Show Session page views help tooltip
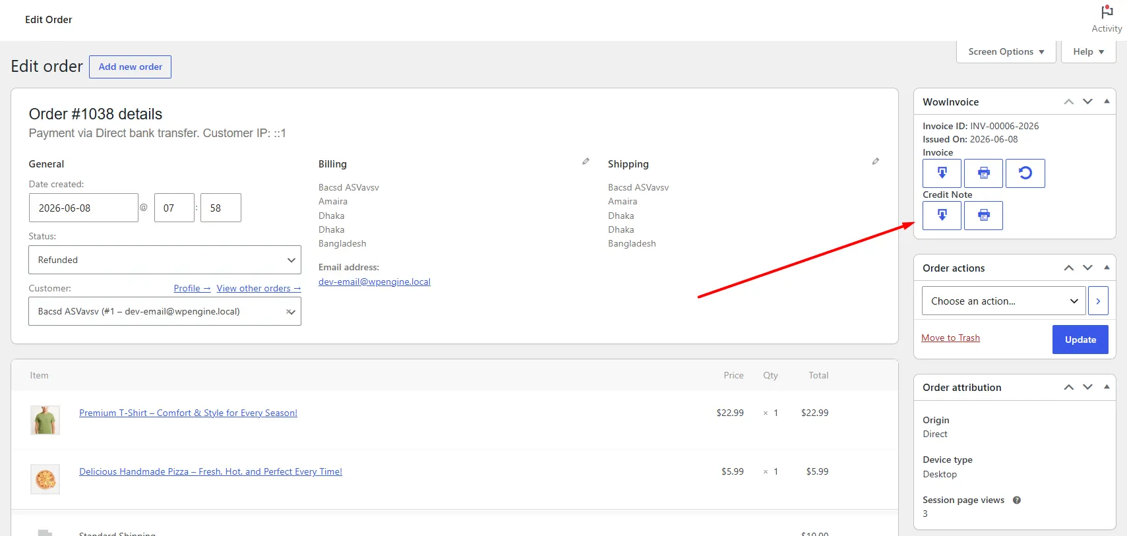This screenshot has width=1127, height=536. coord(1017,500)
